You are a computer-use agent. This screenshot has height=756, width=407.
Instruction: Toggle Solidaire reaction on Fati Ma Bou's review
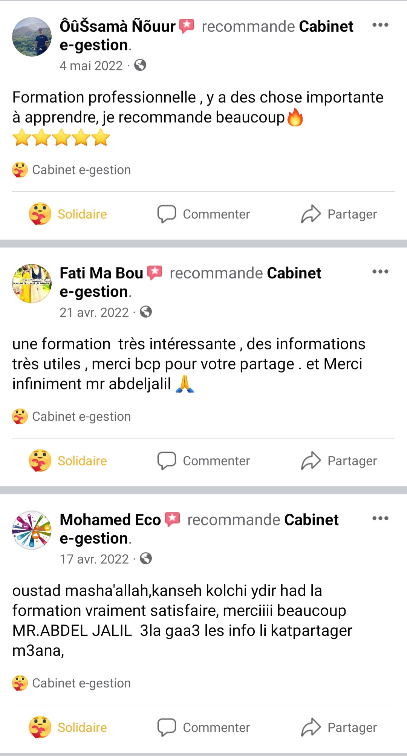pyautogui.click(x=68, y=461)
